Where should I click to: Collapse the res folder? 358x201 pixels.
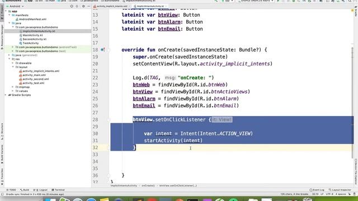10,59
